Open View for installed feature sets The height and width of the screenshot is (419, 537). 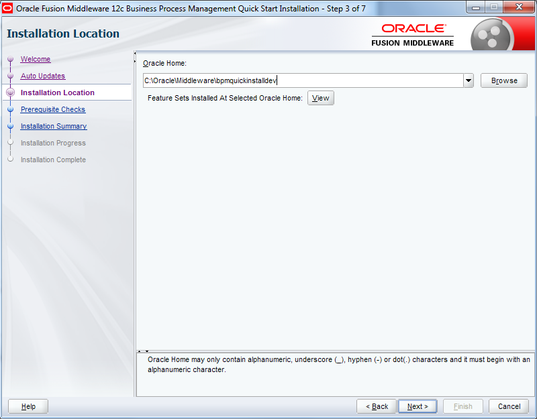pos(321,98)
